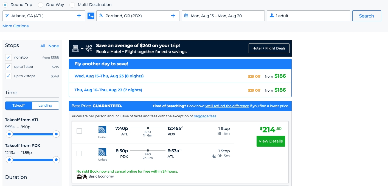The image size is (388, 186).
Task: Click the United logo on the PDX return
Action: click(x=103, y=152)
